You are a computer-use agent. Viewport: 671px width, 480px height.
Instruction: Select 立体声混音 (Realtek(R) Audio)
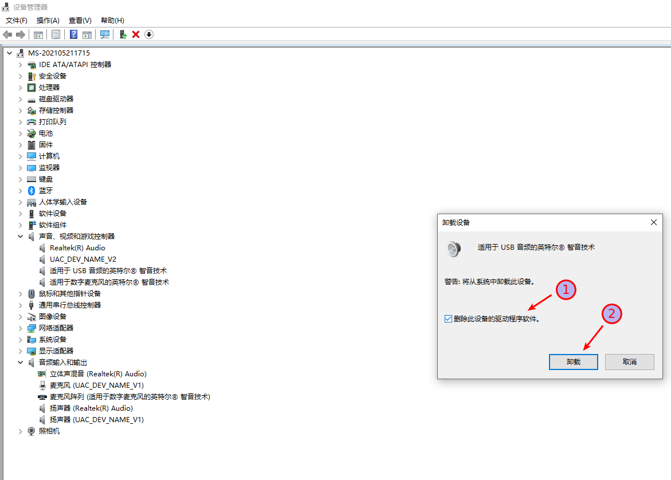pyautogui.click(x=98, y=374)
